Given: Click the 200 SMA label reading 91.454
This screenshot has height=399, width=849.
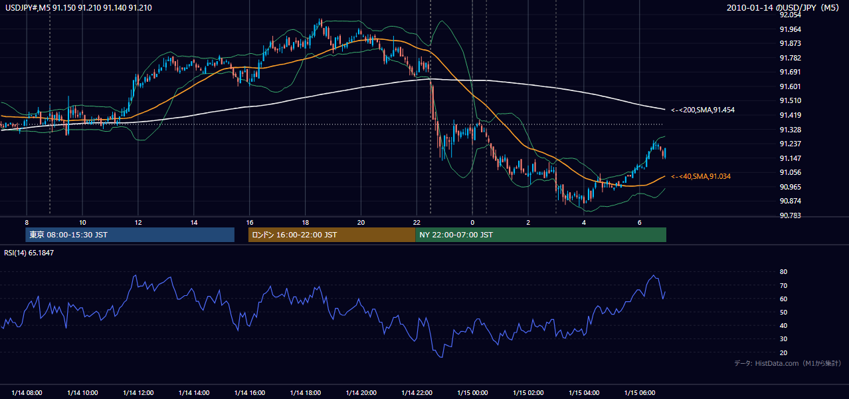Looking at the screenshot, I should 703,110.
